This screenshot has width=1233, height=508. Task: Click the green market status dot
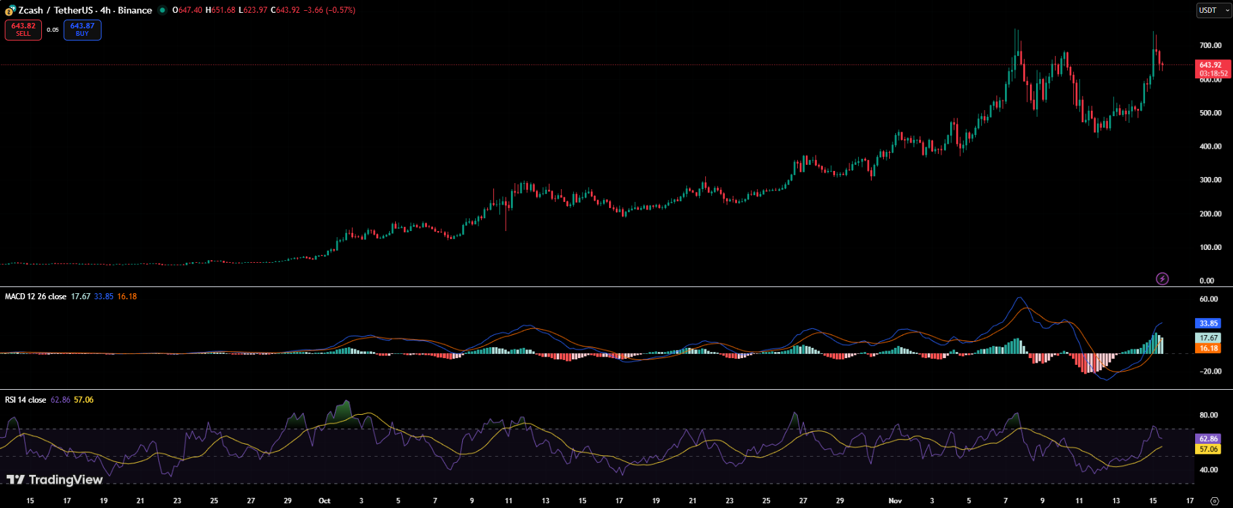162,10
